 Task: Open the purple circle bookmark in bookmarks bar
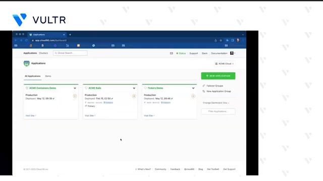[x=55, y=46]
